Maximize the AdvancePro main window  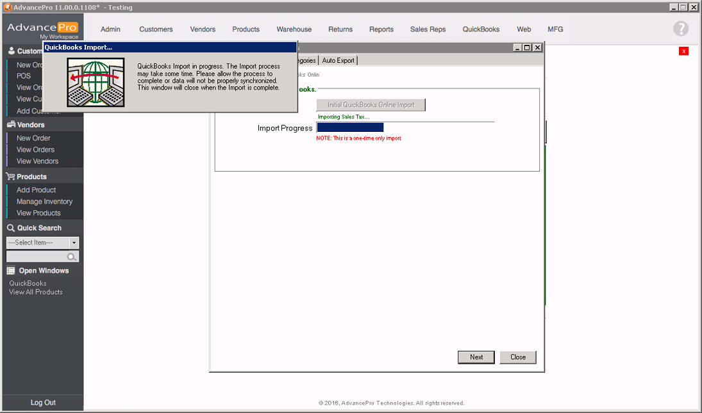[x=683, y=7]
